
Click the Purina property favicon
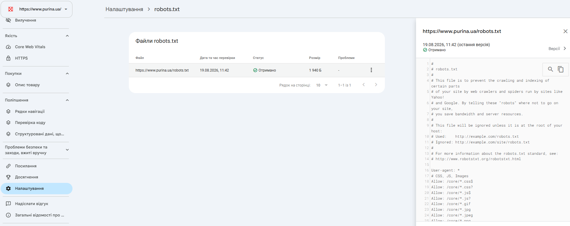(x=11, y=9)
